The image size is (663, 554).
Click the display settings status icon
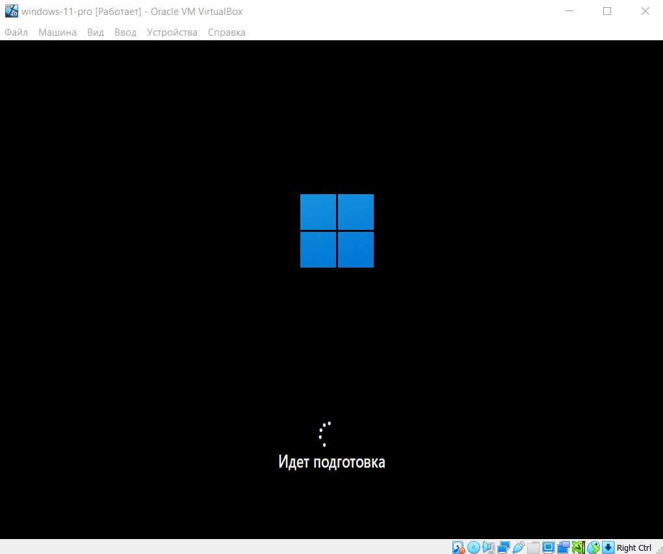(x=549, y=548)
